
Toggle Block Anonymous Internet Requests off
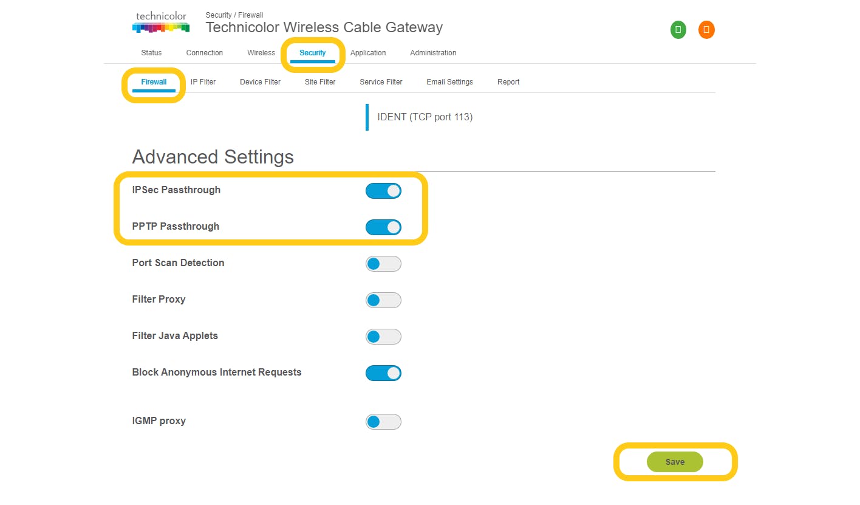[x=383, y=373]
